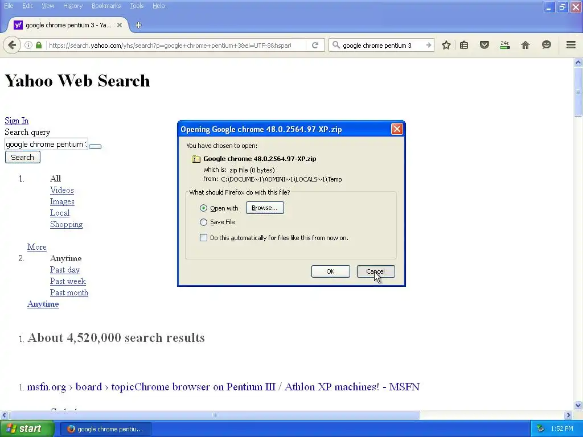Click the toolbar search box field
Viewport: 583px width, 437px height.
tap(381, 46)
